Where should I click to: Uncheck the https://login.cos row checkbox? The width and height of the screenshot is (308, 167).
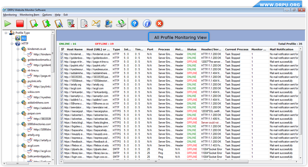tap(62, 157)
